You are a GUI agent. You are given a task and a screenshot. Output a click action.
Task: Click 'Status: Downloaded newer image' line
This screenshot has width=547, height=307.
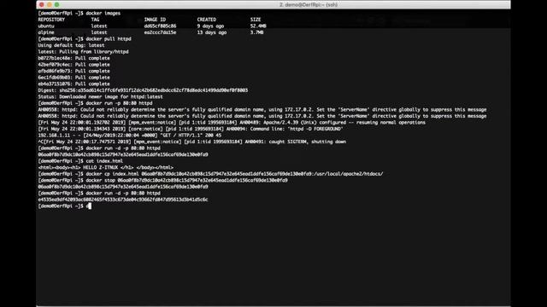(x=101, y=96)
